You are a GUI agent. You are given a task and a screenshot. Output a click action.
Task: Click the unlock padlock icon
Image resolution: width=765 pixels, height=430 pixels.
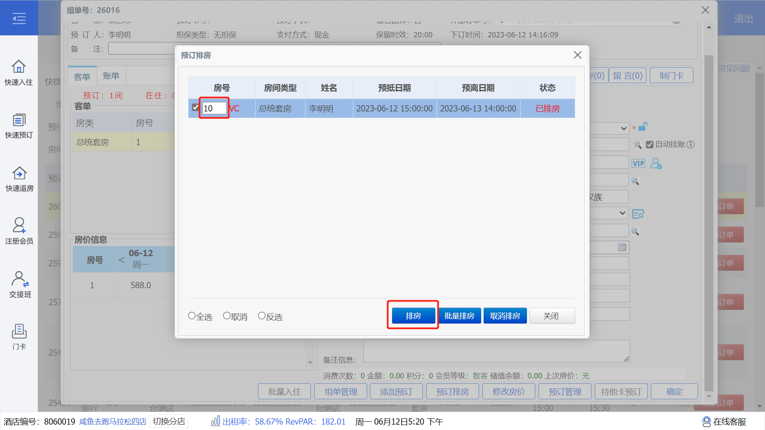coord(643,126)
